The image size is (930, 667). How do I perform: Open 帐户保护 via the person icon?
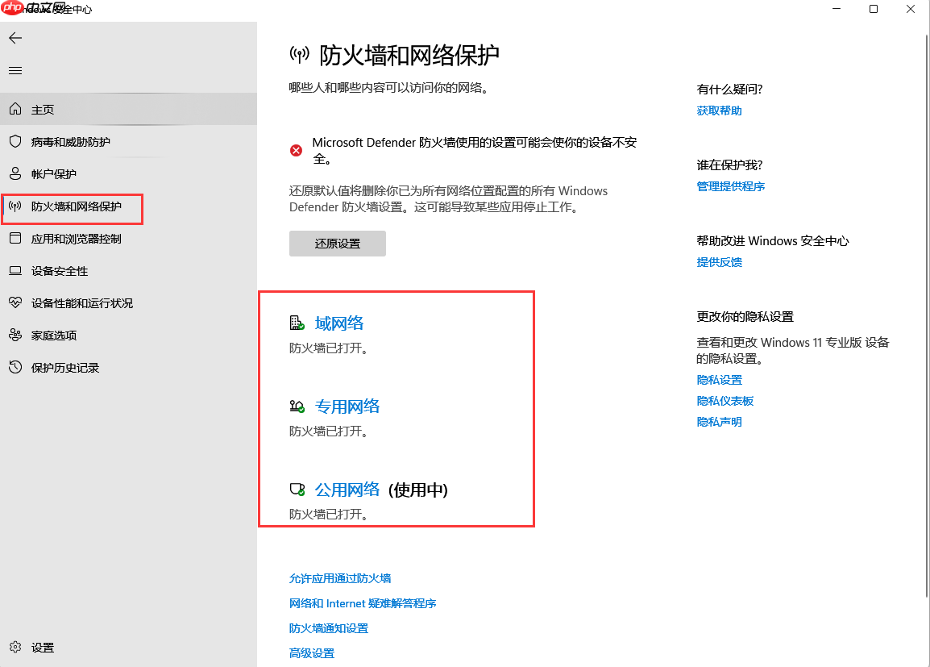tap(15, 173)
